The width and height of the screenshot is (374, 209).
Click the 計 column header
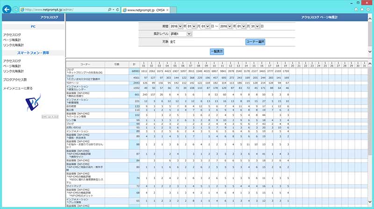[x=134, y=64]
